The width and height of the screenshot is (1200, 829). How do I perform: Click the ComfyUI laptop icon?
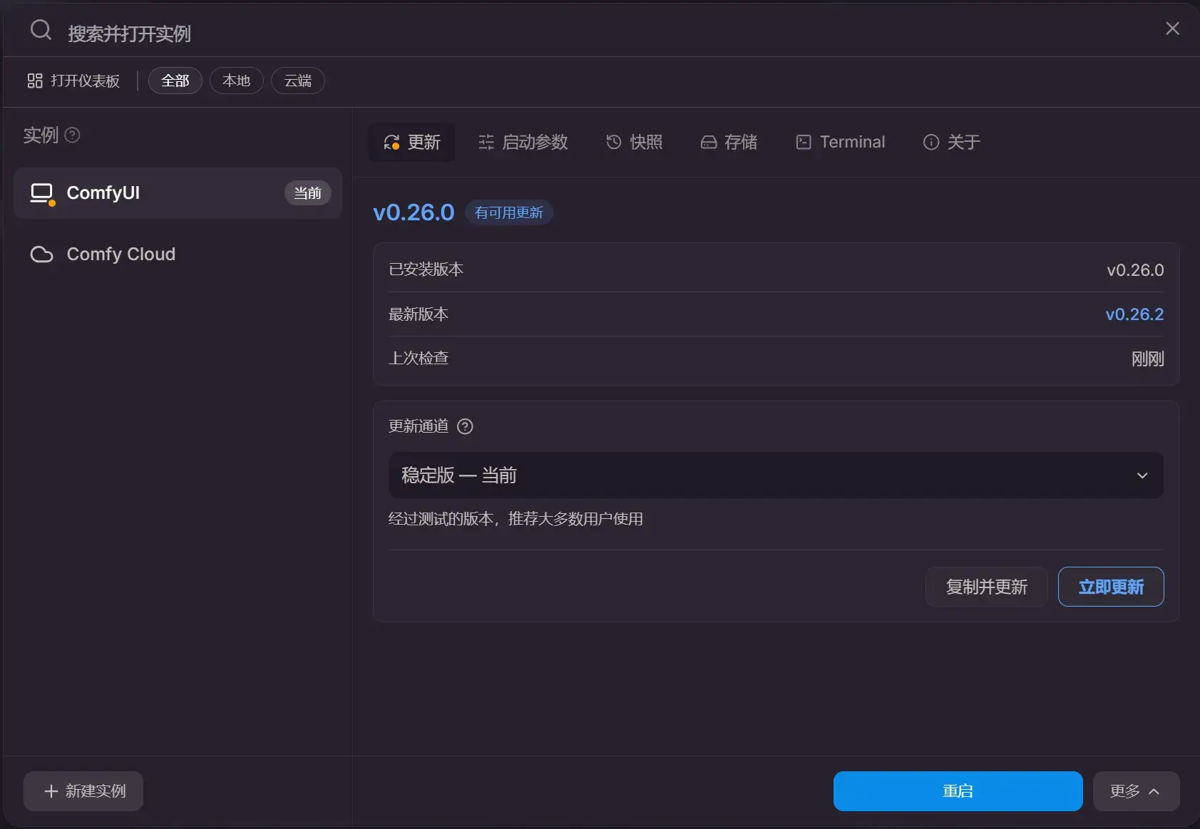coord(42,193)
